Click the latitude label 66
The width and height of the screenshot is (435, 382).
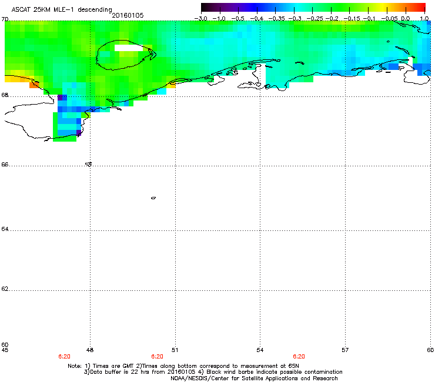click(5, 164)
